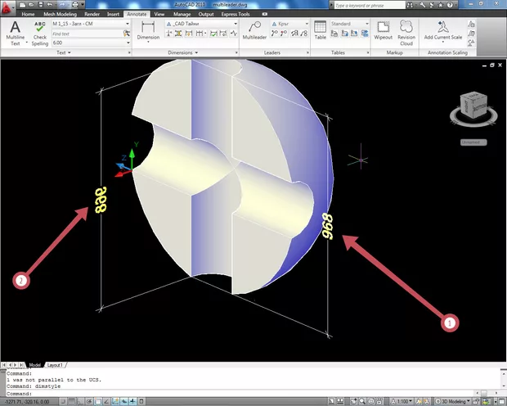The height and width of the screenshot is (406, 507).
Task: Click the Multileader tool
Action: pyautogui.click(x=254, y=31)
